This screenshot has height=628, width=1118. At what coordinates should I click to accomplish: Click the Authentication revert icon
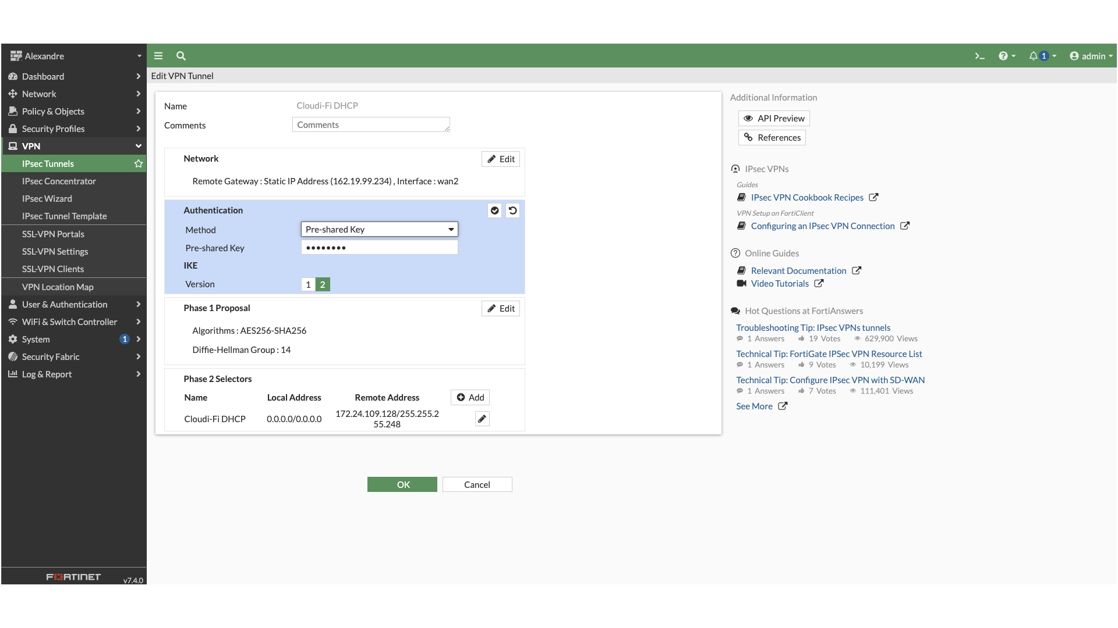point(512,210)
